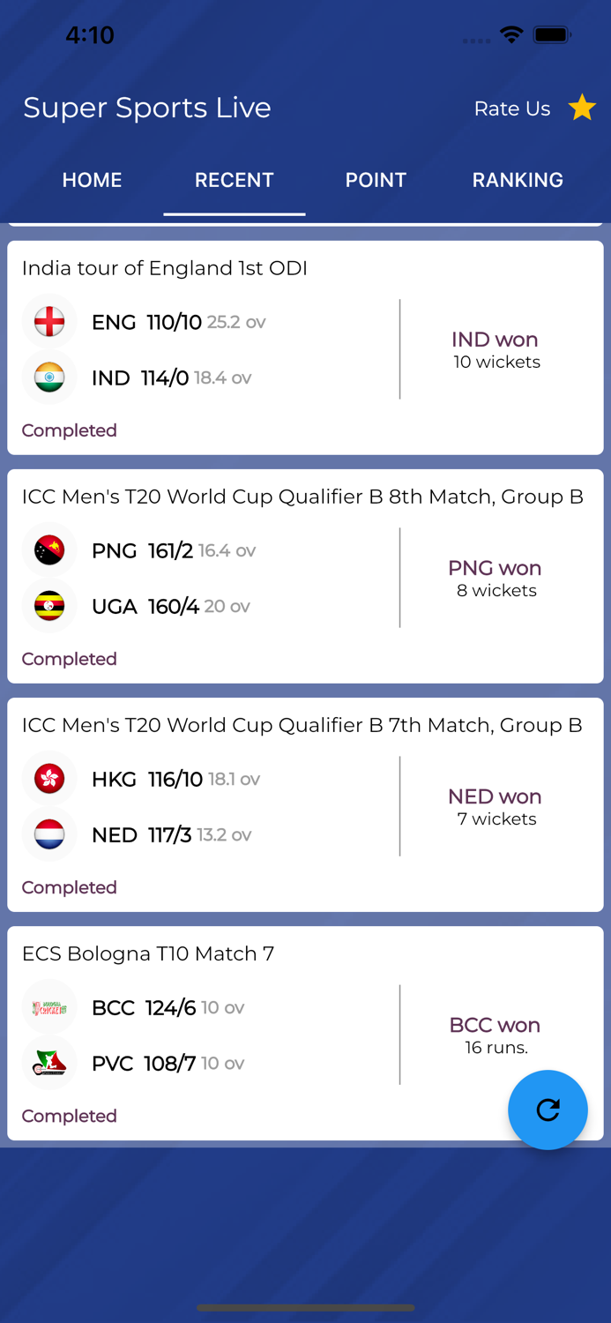Open the ECS Bologna T10 Match 7 card
Screen dimensions: 611x1323
point(148,953)
